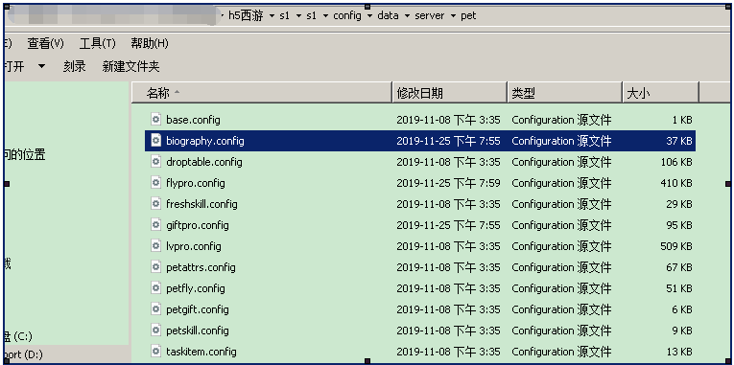Image resolution: width=734 pixels, height=365 pixels.
Task: Select the taskitem.config file name
Action: click(x=201, y=351)
